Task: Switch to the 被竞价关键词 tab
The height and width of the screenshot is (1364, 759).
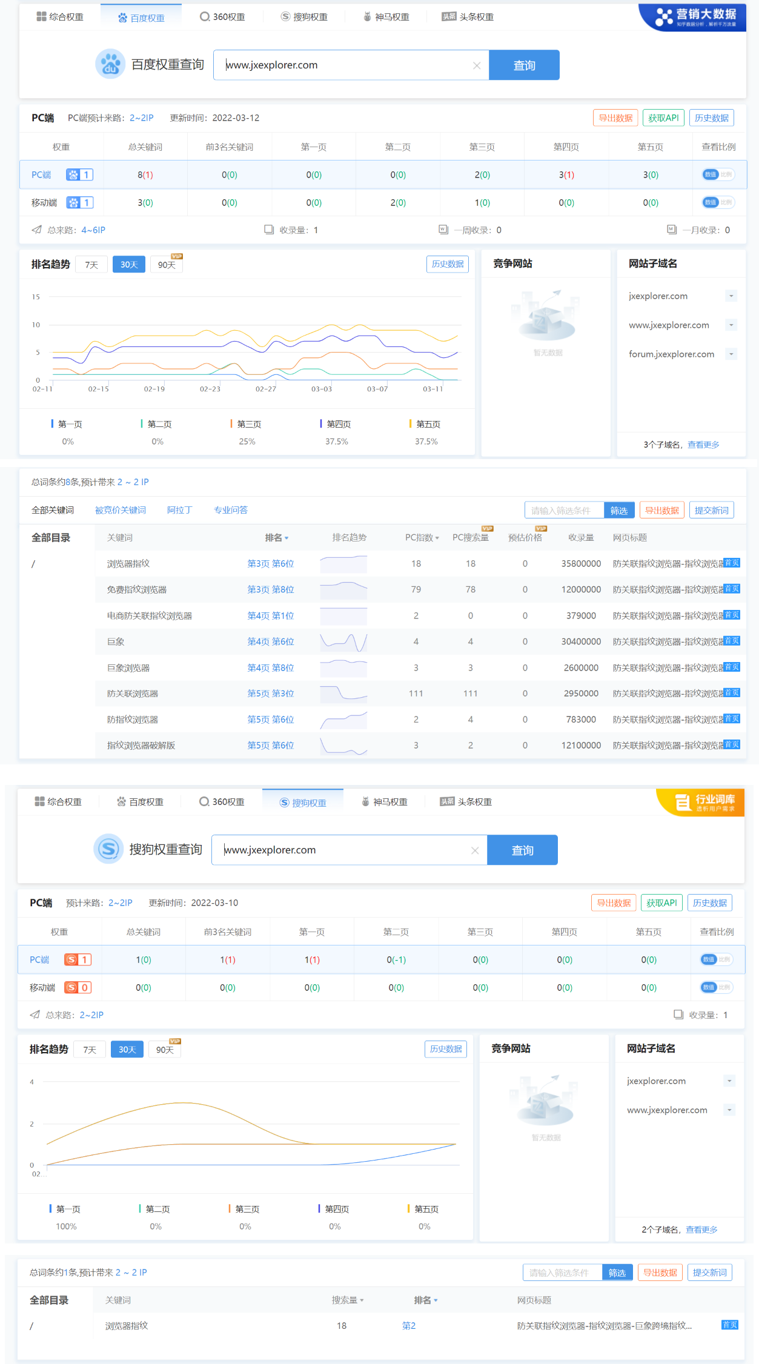Action: 121,511
